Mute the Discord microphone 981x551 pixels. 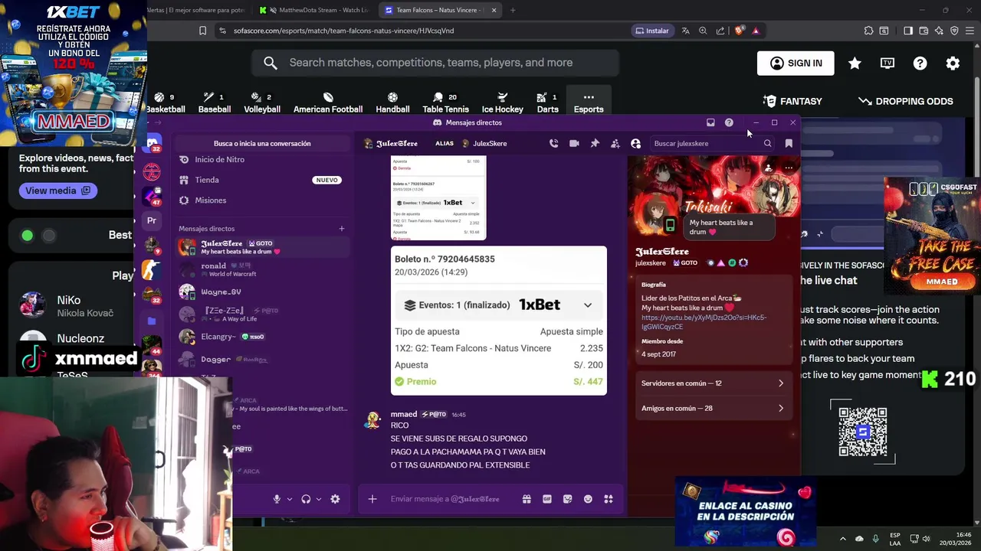click(277, 499)
